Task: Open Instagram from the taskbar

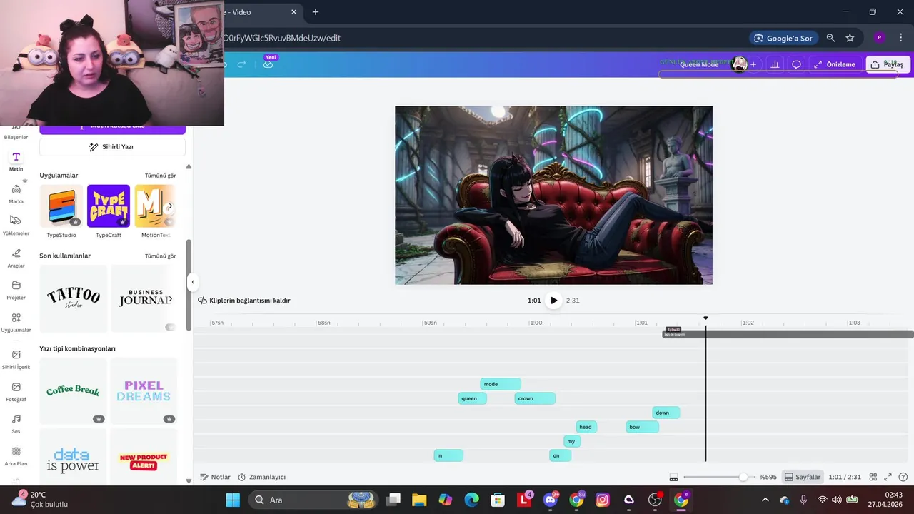Action: [603, 500]
